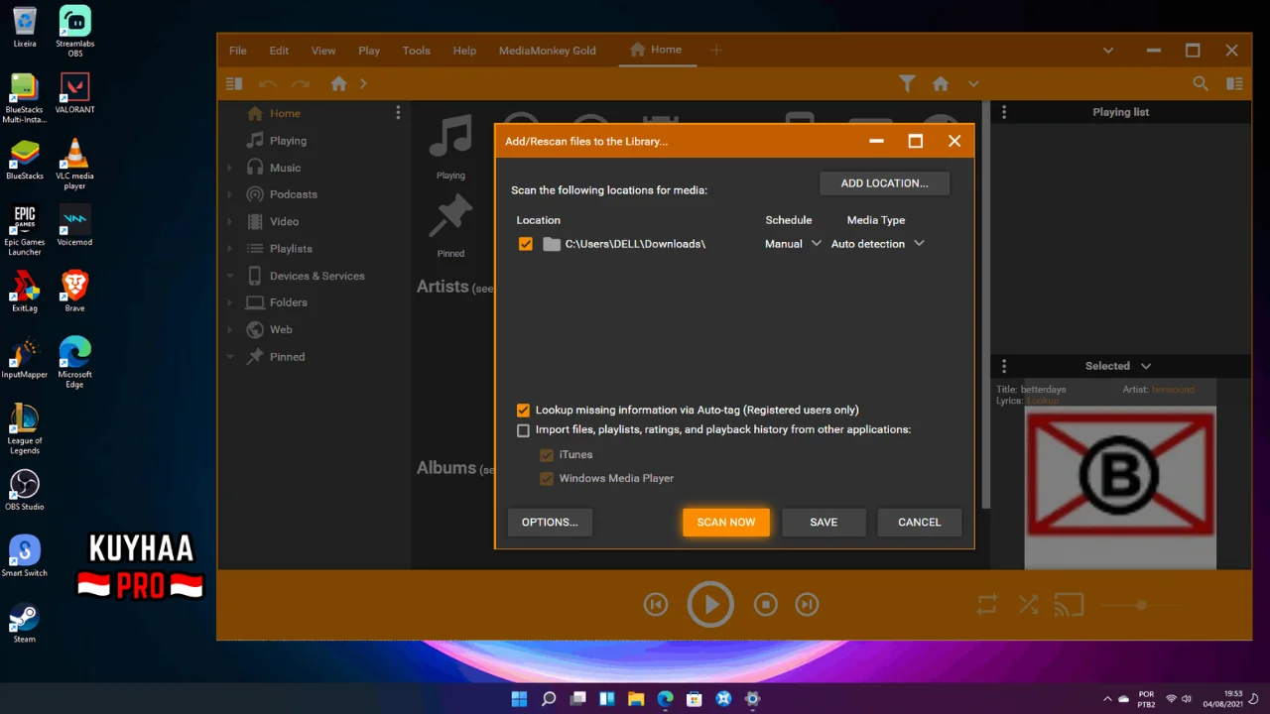Open the media tree three-dot menu
The height and width of the screenshot is (714, 1270).
(x=398, y=113)
